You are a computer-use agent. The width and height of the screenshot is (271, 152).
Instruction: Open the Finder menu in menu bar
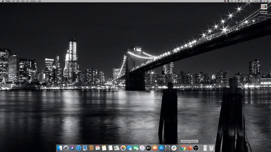[x=8, y=1]
